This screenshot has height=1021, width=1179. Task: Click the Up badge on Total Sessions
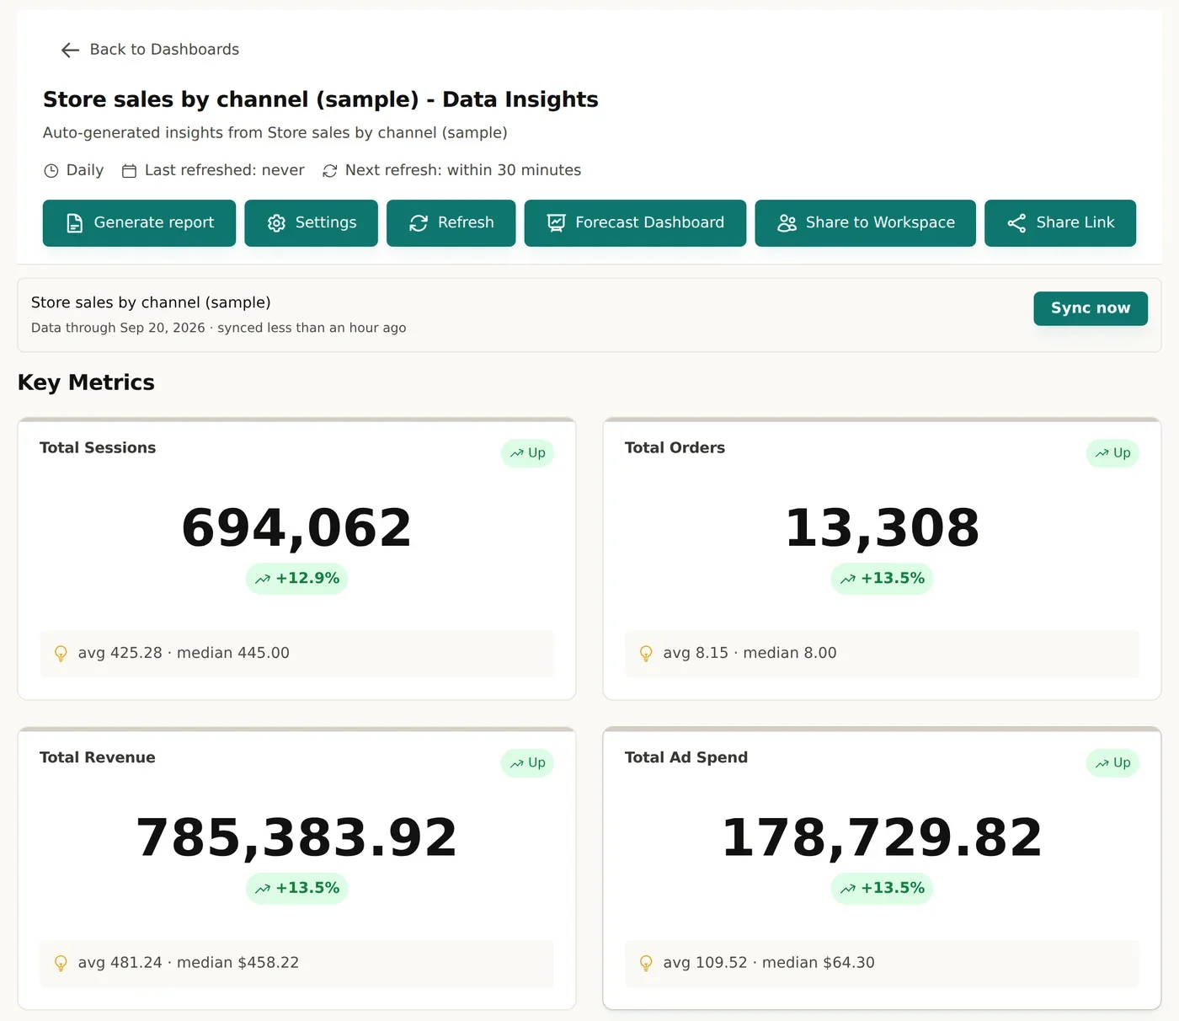pos(527,453)
